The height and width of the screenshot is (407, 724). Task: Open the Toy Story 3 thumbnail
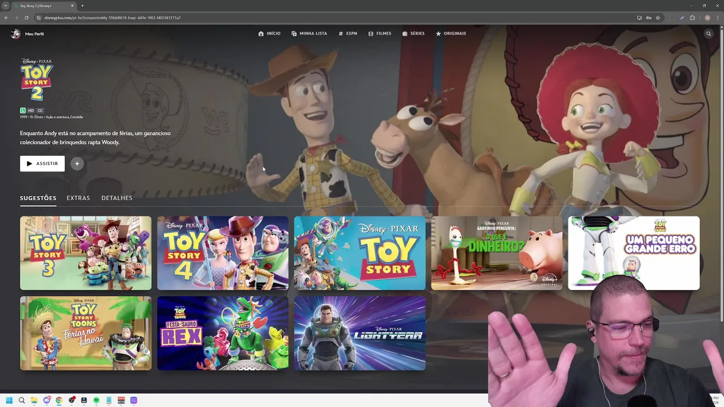(86, 253)
